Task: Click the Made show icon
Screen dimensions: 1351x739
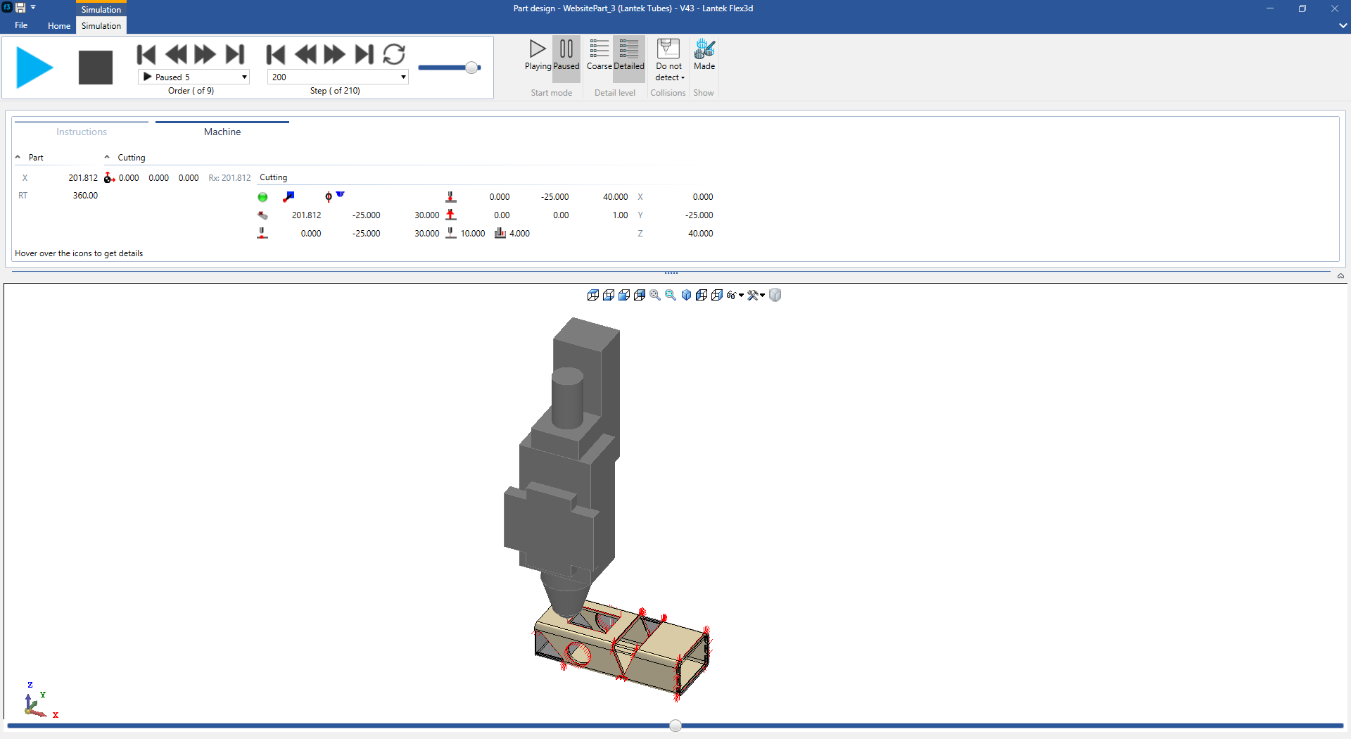Action: point(704,56)
